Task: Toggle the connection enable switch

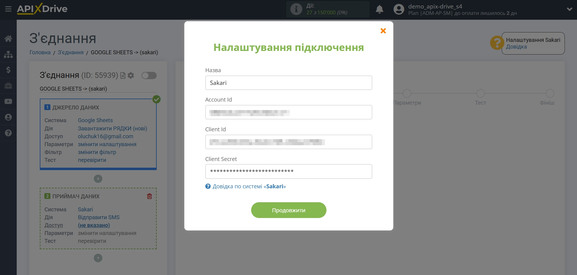Action: (149, 75)
